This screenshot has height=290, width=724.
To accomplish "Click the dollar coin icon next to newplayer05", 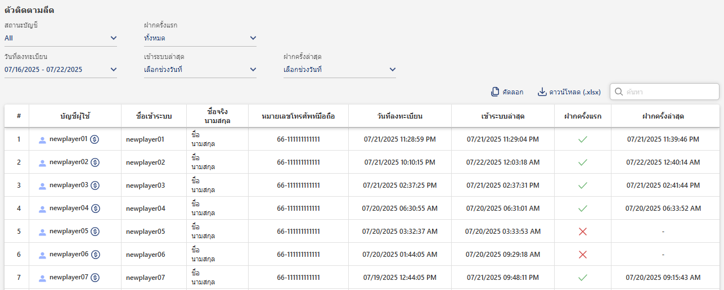I will [95, 231].
